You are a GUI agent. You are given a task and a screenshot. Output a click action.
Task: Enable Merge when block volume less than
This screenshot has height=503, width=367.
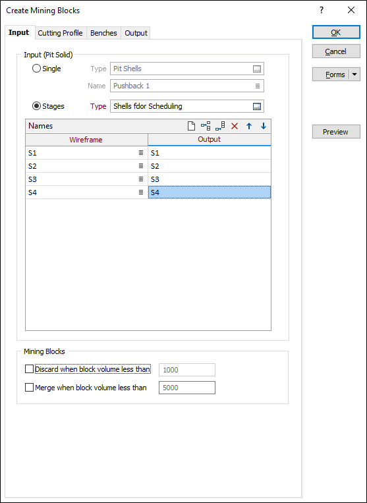pyautogui.click(x=29, y=388)
